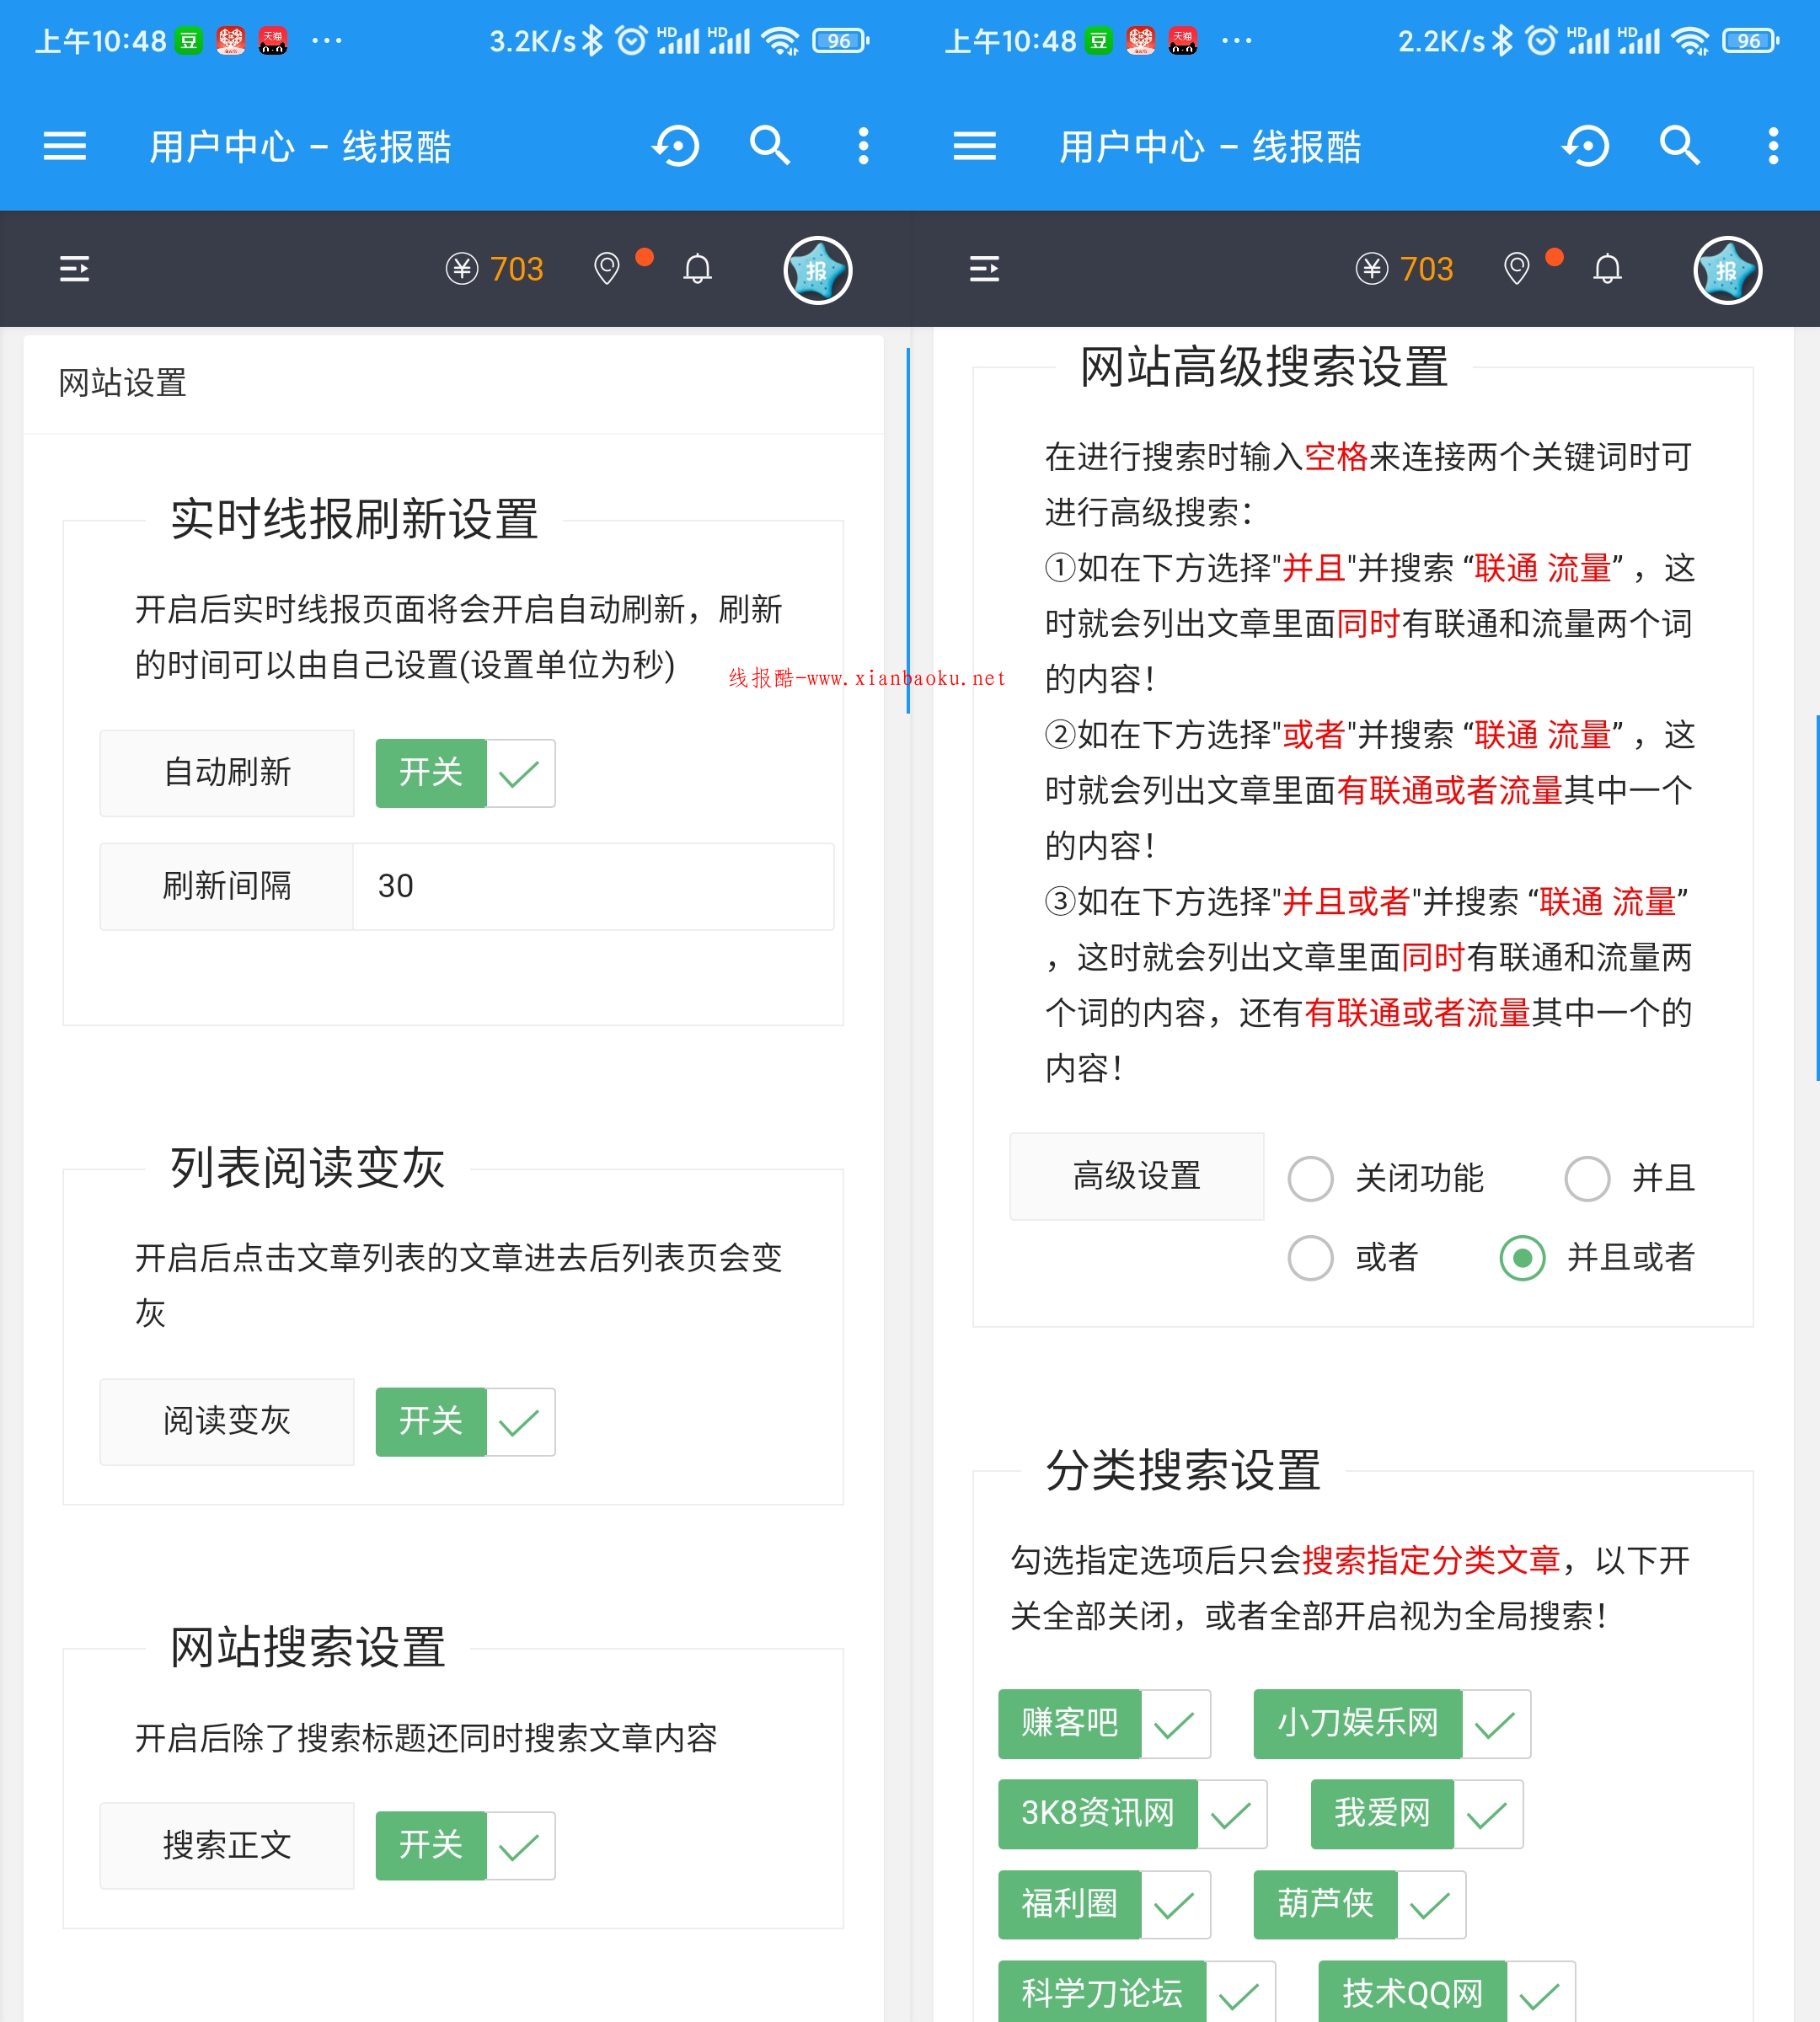This screenshot has width=1820, height=2022.
Task: Toggle the 阅读变灰 switch
Action: 465,1422
